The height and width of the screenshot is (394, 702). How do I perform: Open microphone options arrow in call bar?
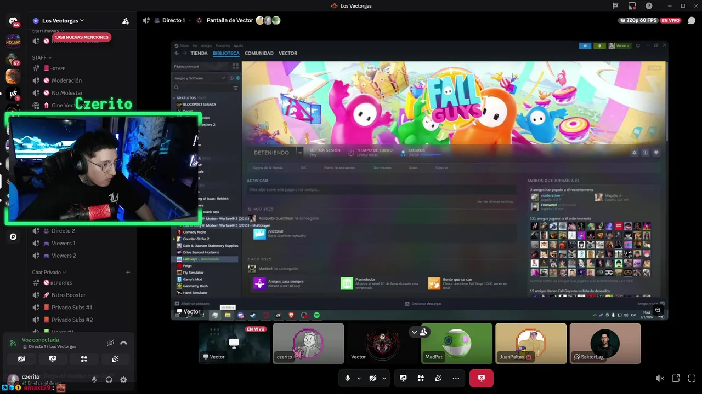[x=359, y=378]
